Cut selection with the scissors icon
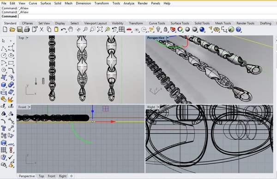This screenshot has width=277, height=179. click(42, 29)
